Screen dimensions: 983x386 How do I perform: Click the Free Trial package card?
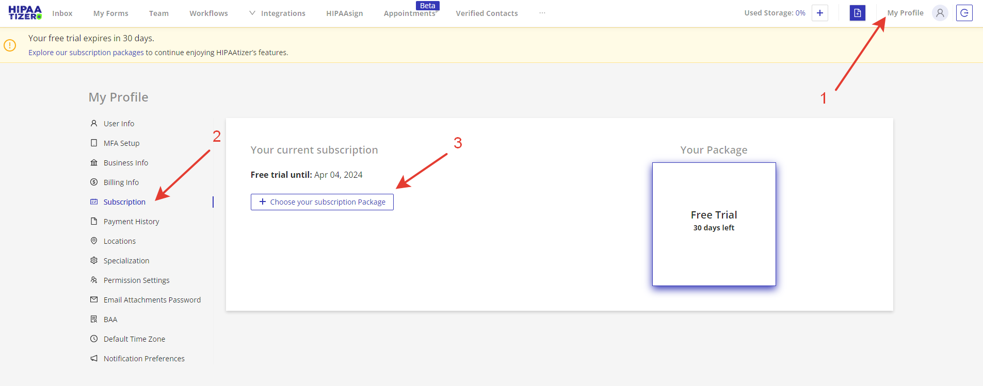click(x=714, y=224)
